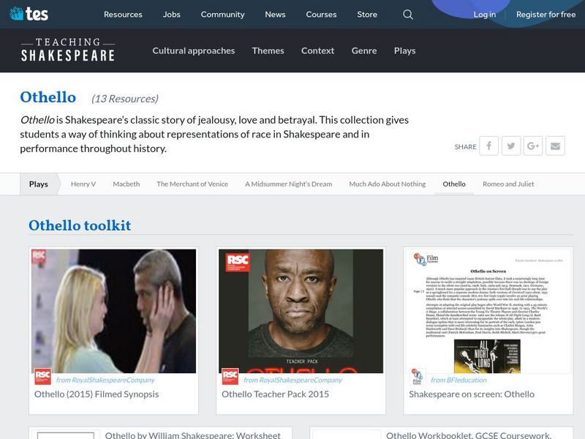The image size is (585, 439).
Task: Open Themes section
Action: [268, 50]
